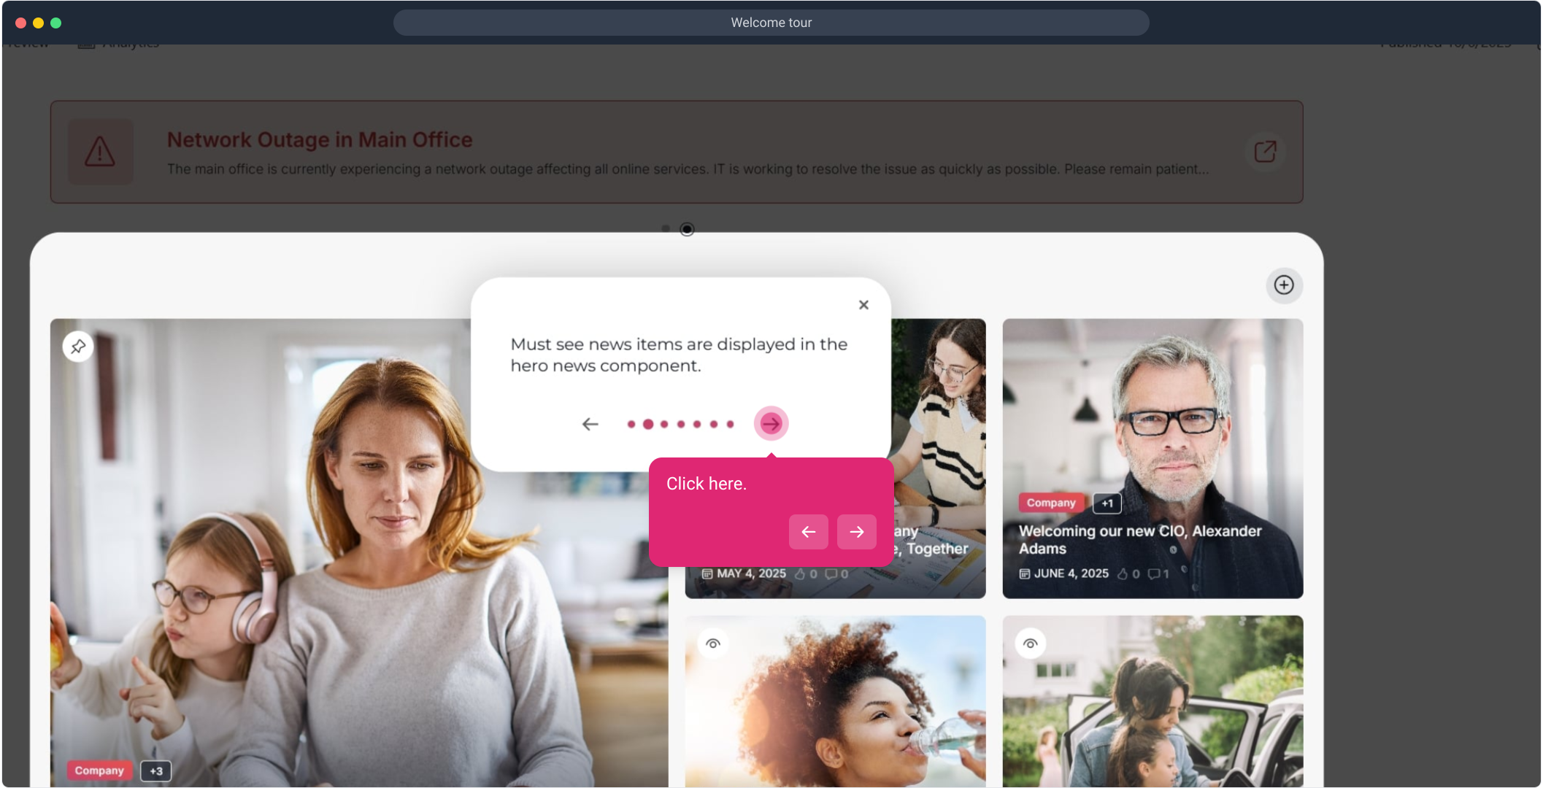Click warning triangle icon in outage banner

point(100,152)
